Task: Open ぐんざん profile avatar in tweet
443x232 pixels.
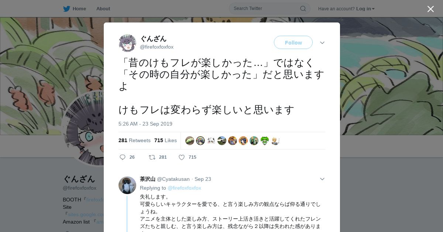Action: [127, 43]
